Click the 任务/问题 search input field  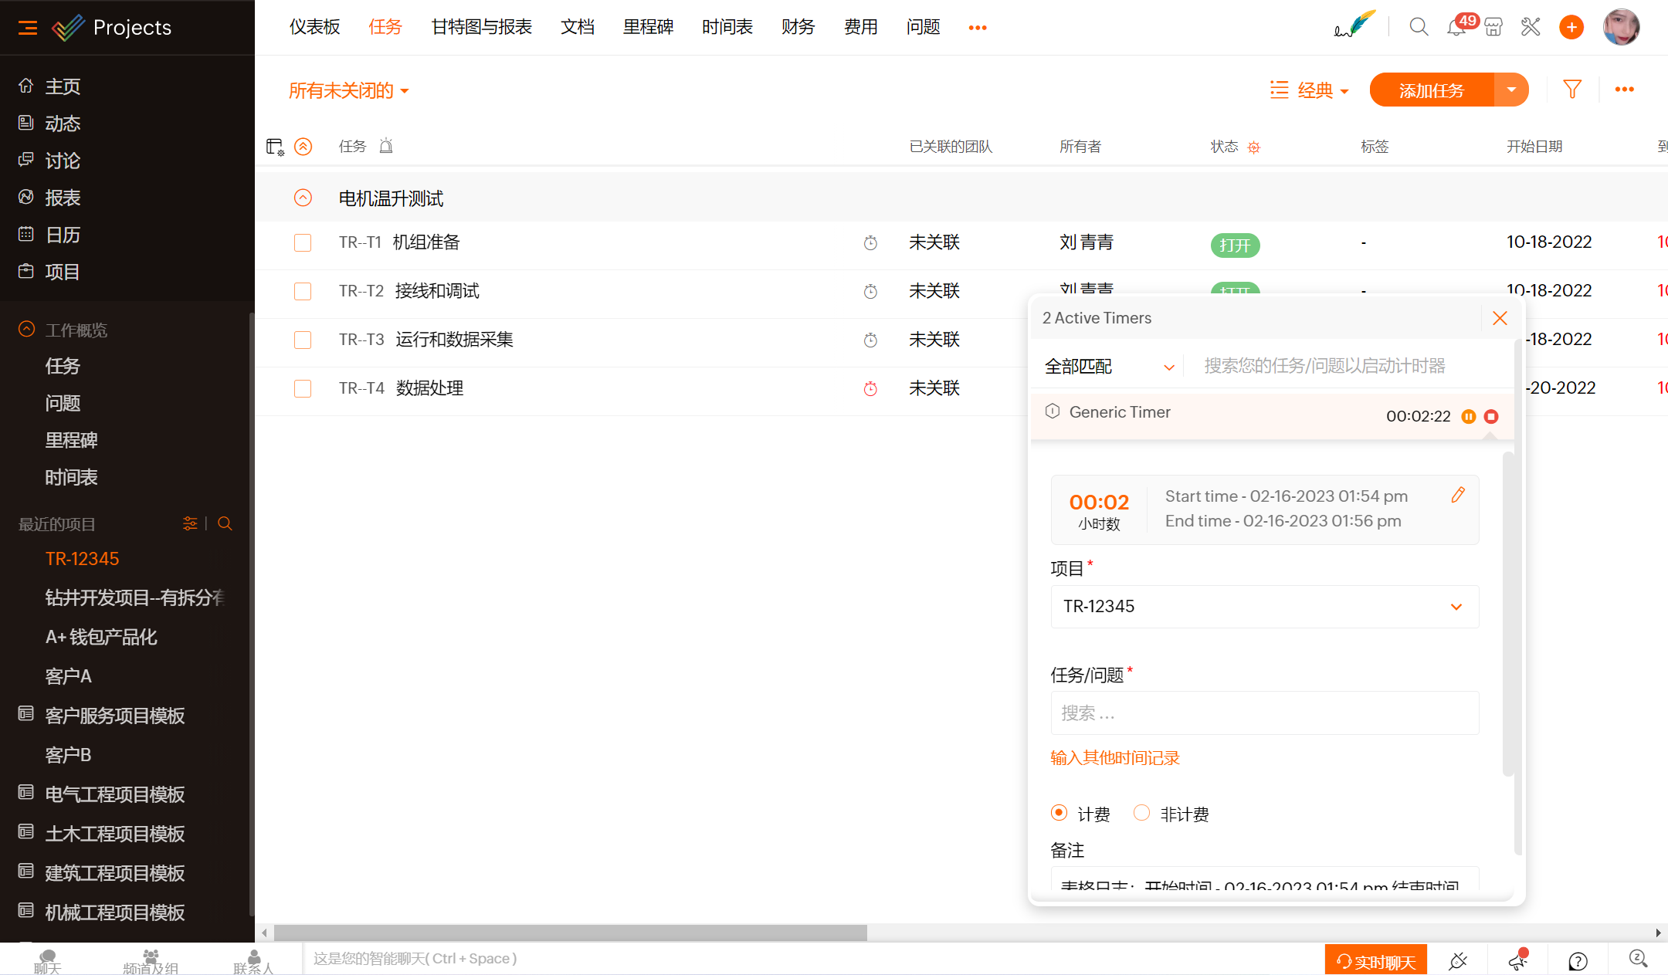pyautogui.click(x=1264, y=713)
